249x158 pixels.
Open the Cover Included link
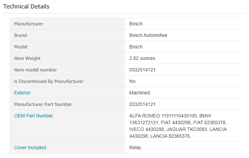30,148
